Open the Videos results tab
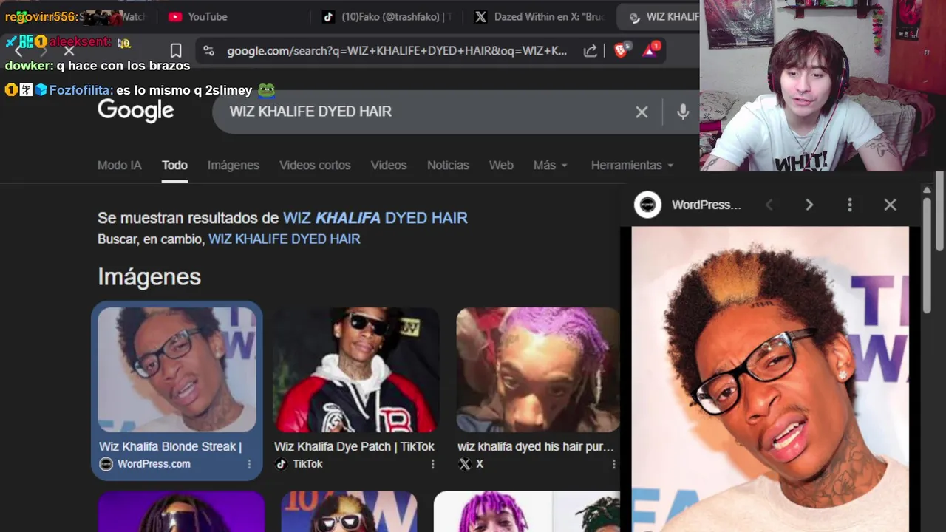The width and height of the screenshot is (946, 532). [389, 165]
